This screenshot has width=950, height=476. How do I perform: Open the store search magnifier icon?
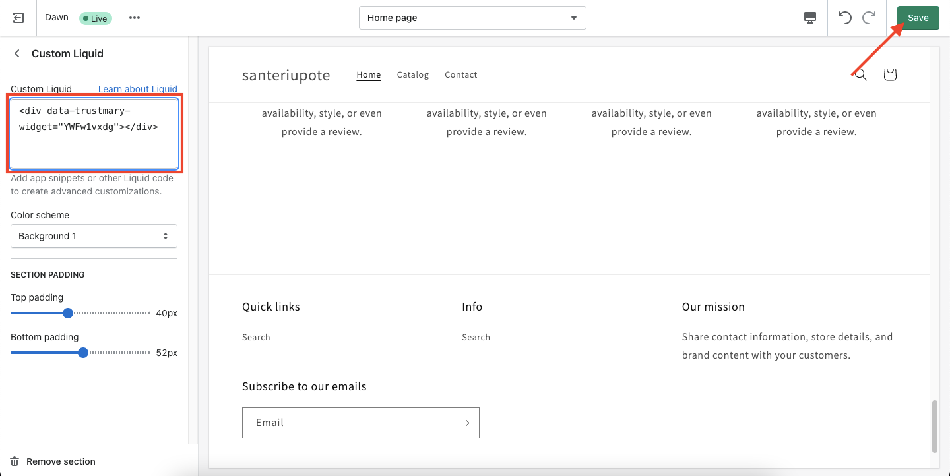(860, 74)
